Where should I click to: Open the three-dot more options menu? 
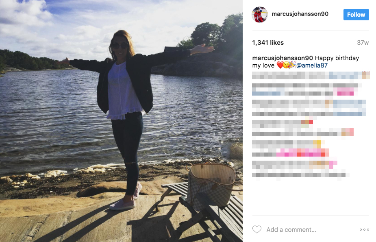click(x=364, y=229)
